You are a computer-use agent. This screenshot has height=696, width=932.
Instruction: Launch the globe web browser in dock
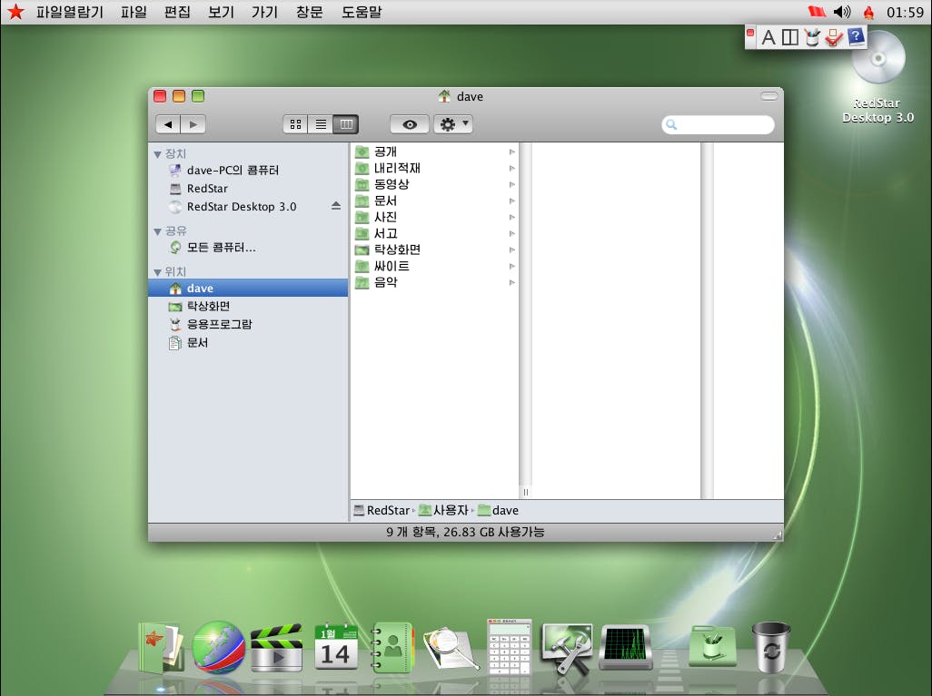218,647
